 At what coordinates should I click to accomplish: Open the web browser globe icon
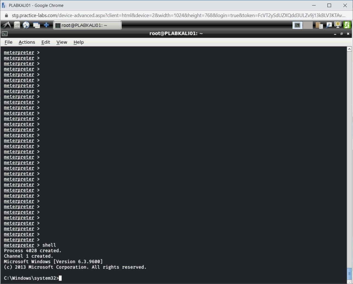click(x=26, y=25)
